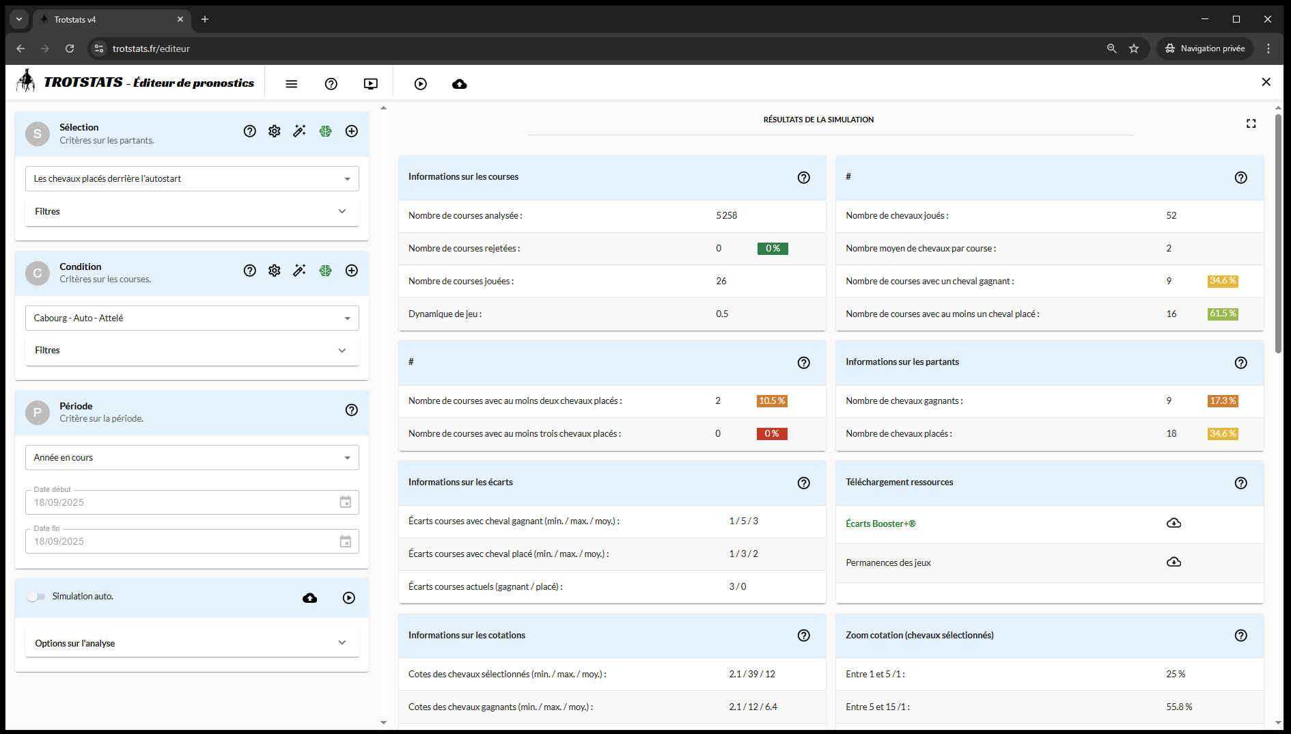Click the cloud upload icon in top toolbar

(x=460, y=83)
